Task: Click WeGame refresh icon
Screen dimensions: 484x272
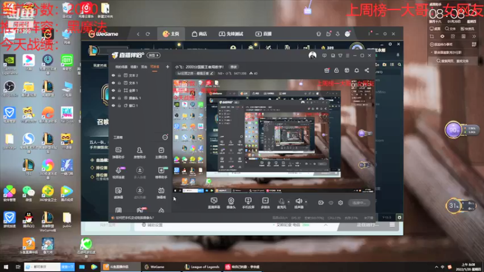Action: [148, 34]
